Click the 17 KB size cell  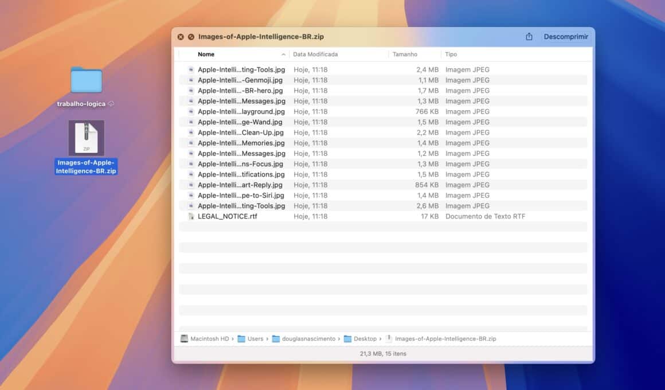(x=430, y=216)
